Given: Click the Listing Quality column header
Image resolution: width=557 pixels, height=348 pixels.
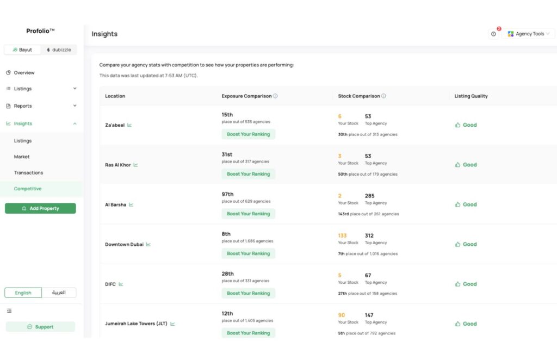Looking at the screenshot, I should click(x=471, y=96).
